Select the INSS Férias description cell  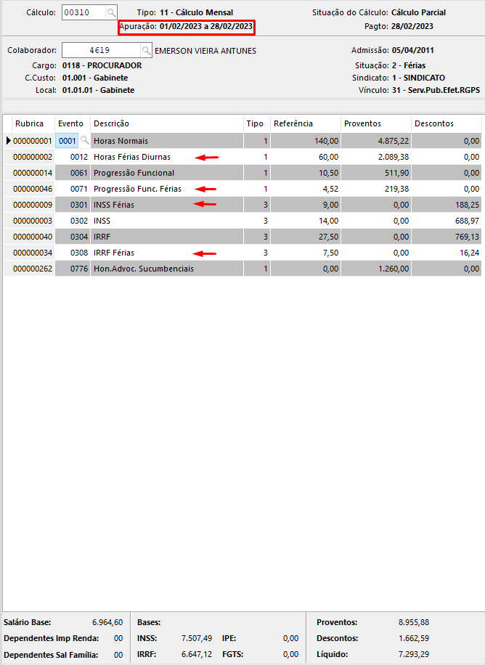pos(167,205)
